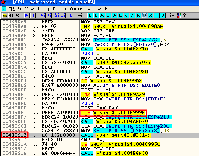Screen dimensions: 199x156
Task: Select XOR EBP,EBP instruction
Action: (x=98, y=31)
